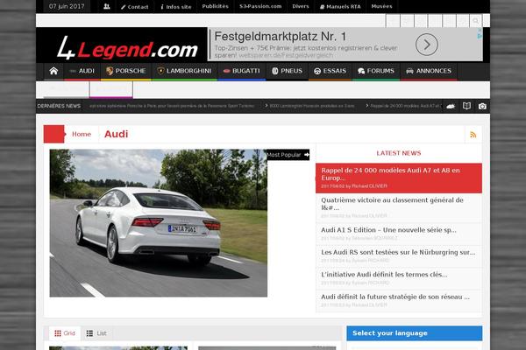Open the Divers menu
The width and height of the screenshot is (526, 350).
click(x=300, y=6)
